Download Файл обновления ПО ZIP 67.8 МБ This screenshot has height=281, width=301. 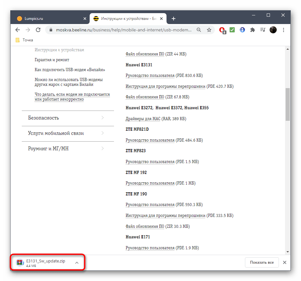click(x=145, y=97)
